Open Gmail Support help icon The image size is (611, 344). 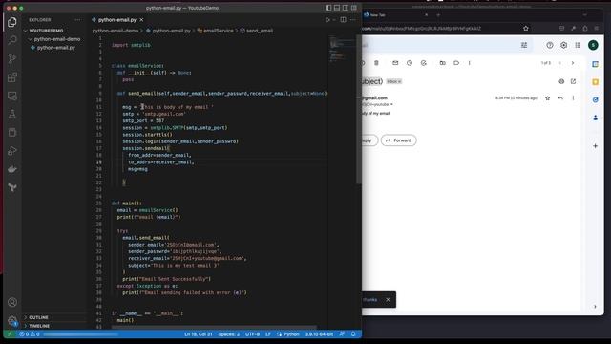(x=550, y=45)
